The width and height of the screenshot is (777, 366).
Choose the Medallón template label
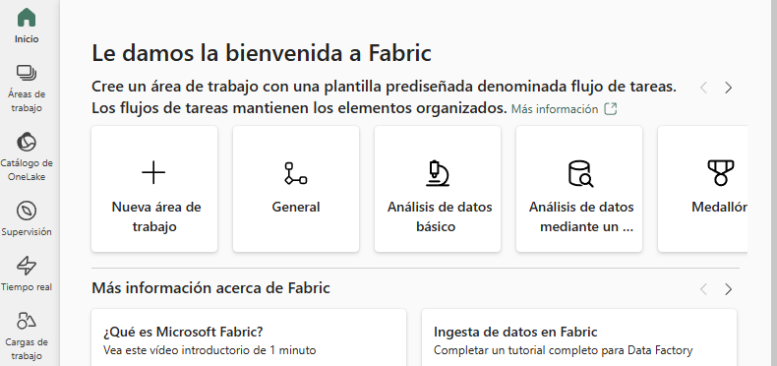pos(720,207)
